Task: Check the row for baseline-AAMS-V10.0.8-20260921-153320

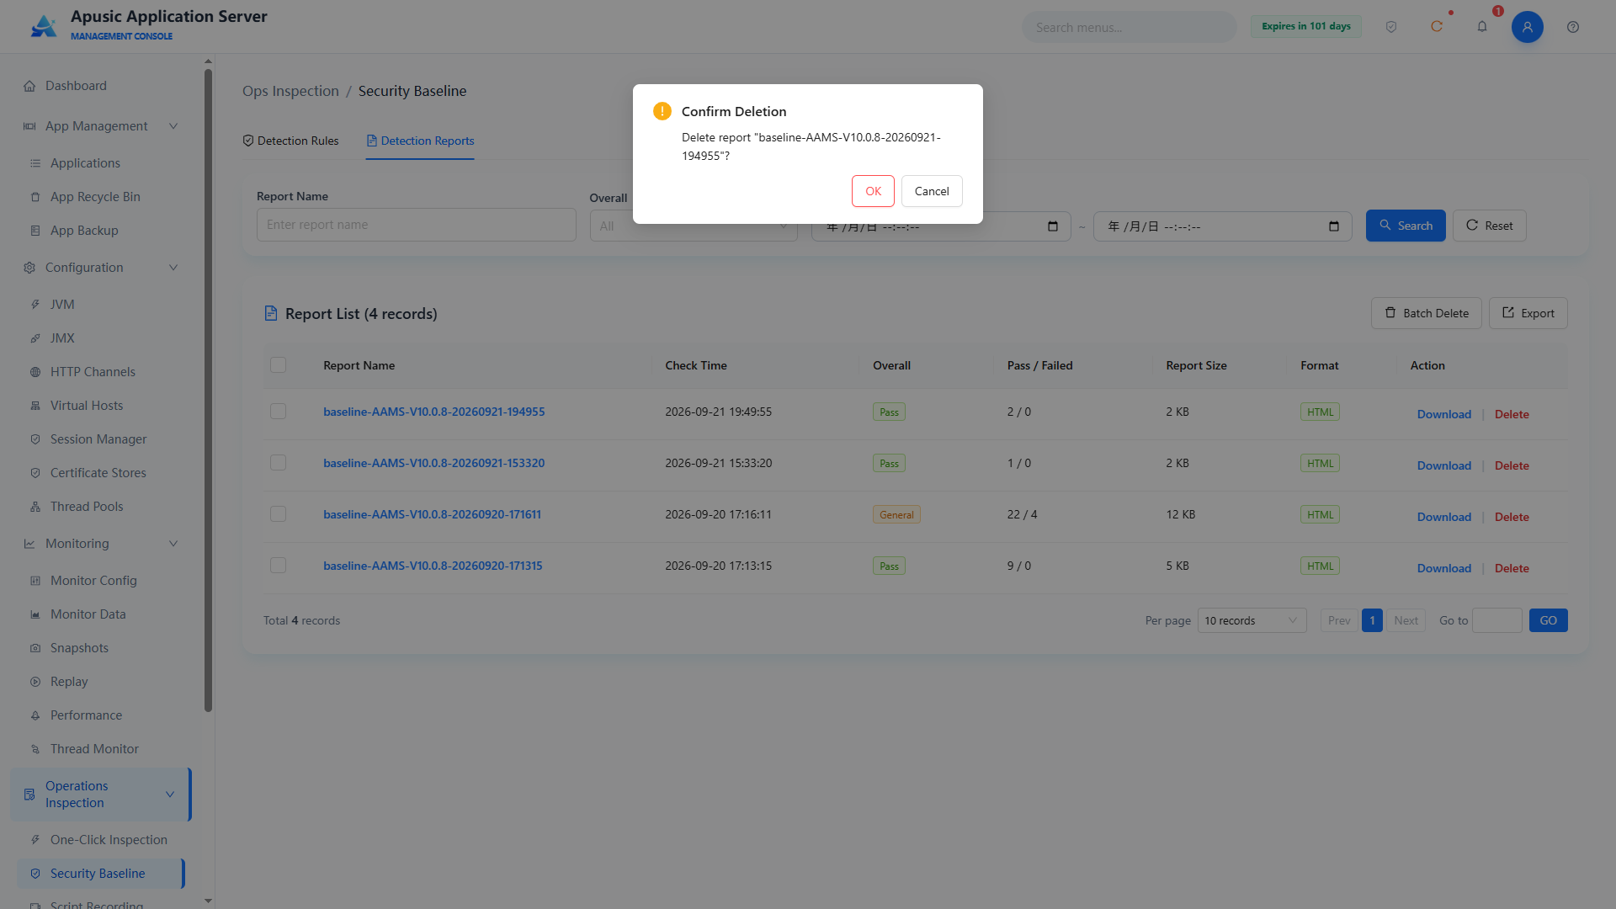Action: (279, 463)
